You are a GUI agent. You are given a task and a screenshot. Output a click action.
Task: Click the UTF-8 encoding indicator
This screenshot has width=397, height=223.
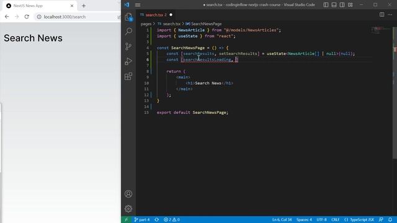(x=321, y=220)
